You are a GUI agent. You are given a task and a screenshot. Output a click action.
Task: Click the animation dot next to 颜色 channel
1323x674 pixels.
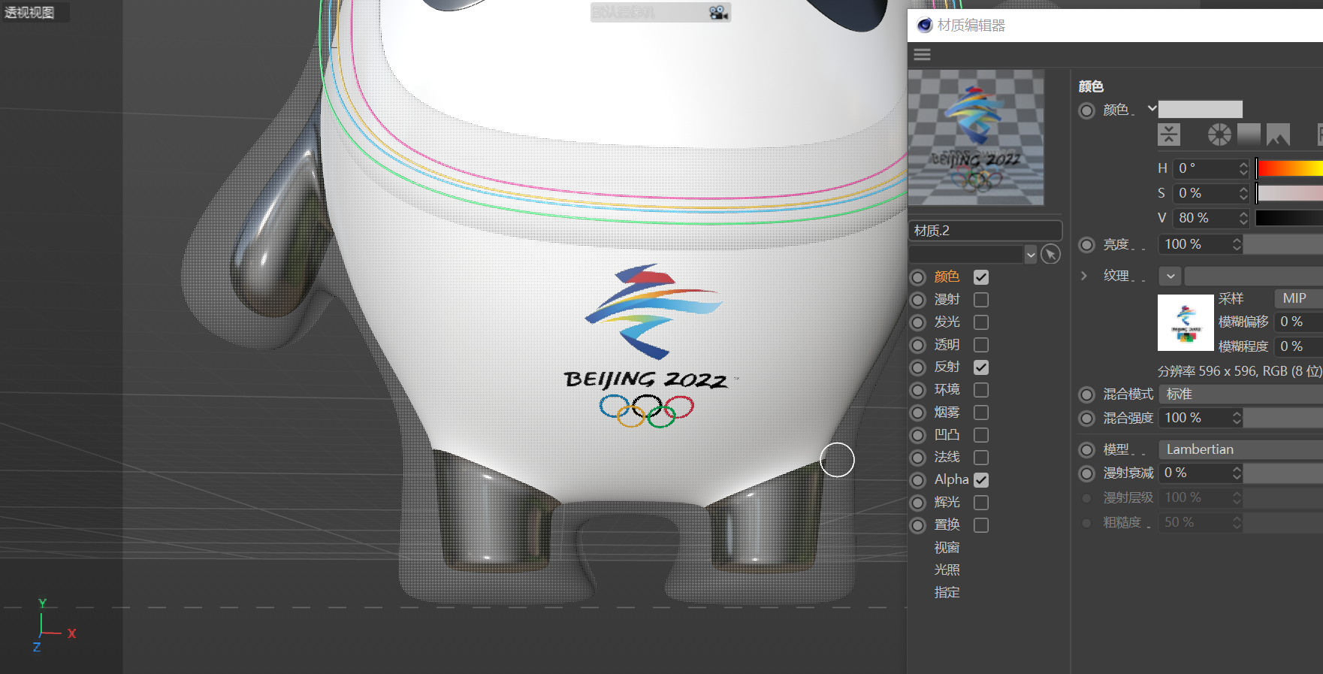[918, 277]
